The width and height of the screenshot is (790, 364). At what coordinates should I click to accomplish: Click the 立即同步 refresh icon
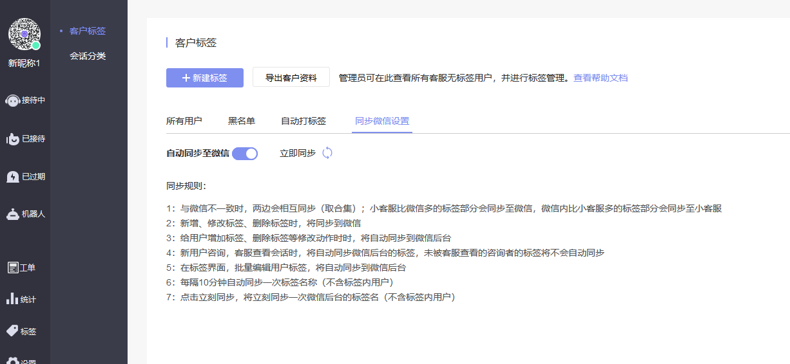click(327, 153)
